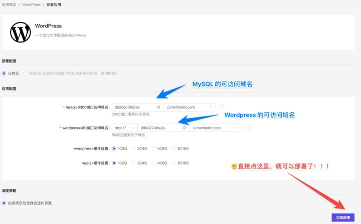Select 由系统自动选择合适的资源 scheduling radio
The width and height of the screenshot is (361, 224).
[x=4, y=203]
